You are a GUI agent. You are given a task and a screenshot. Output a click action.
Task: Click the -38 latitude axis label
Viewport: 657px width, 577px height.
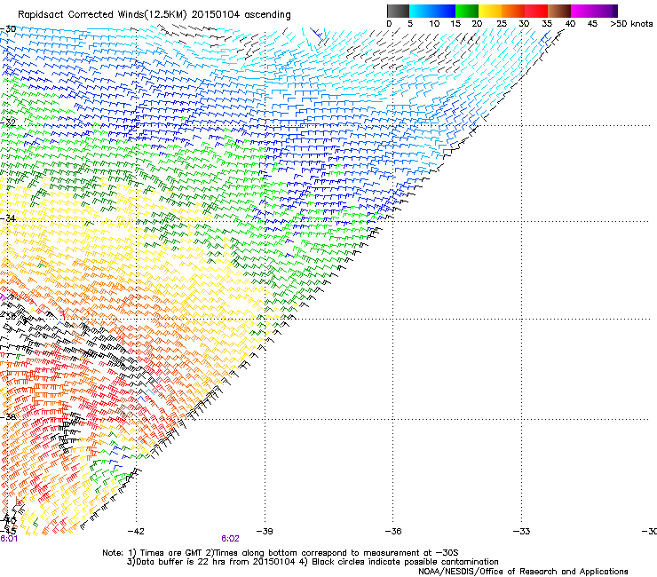pos(8,416)
